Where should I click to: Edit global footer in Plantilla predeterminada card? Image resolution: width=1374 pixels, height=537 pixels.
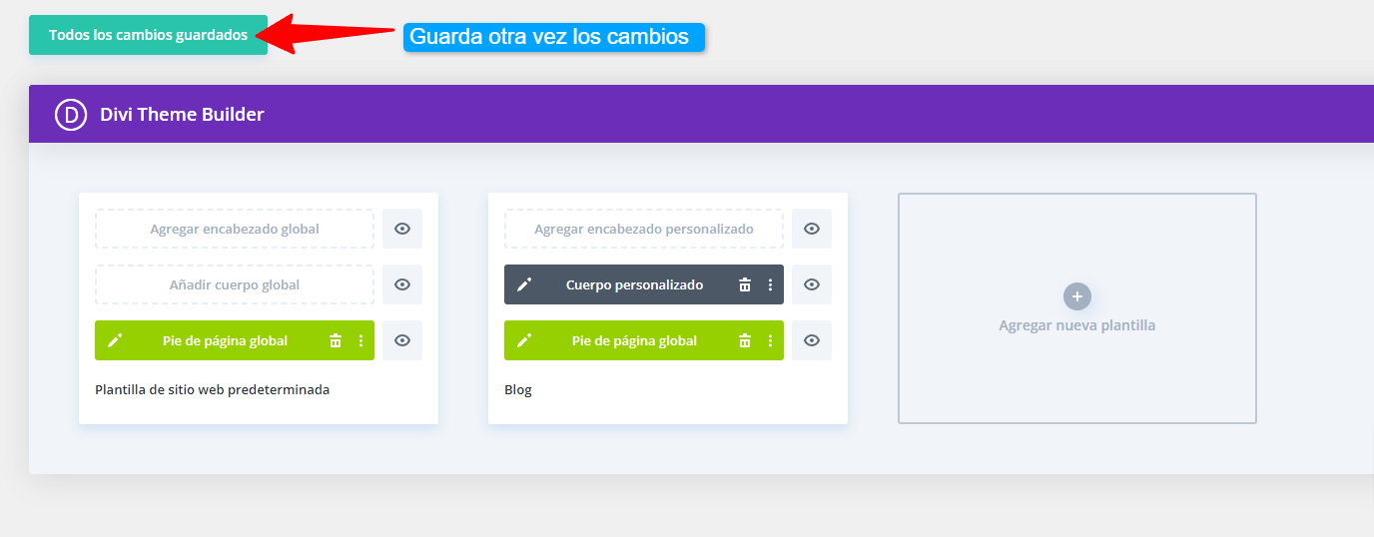115,340
